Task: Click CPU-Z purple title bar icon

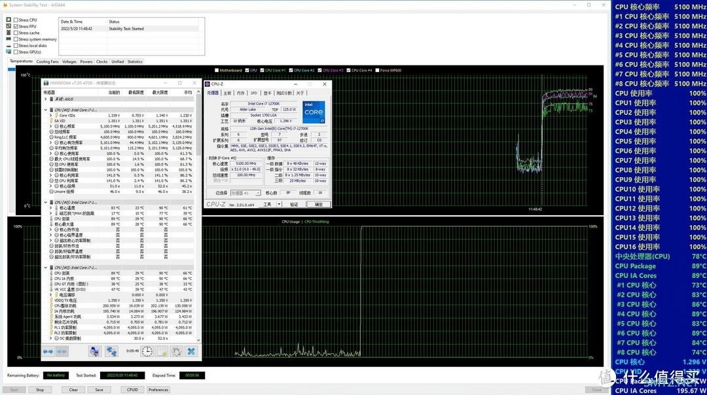Action: point(208,84)
